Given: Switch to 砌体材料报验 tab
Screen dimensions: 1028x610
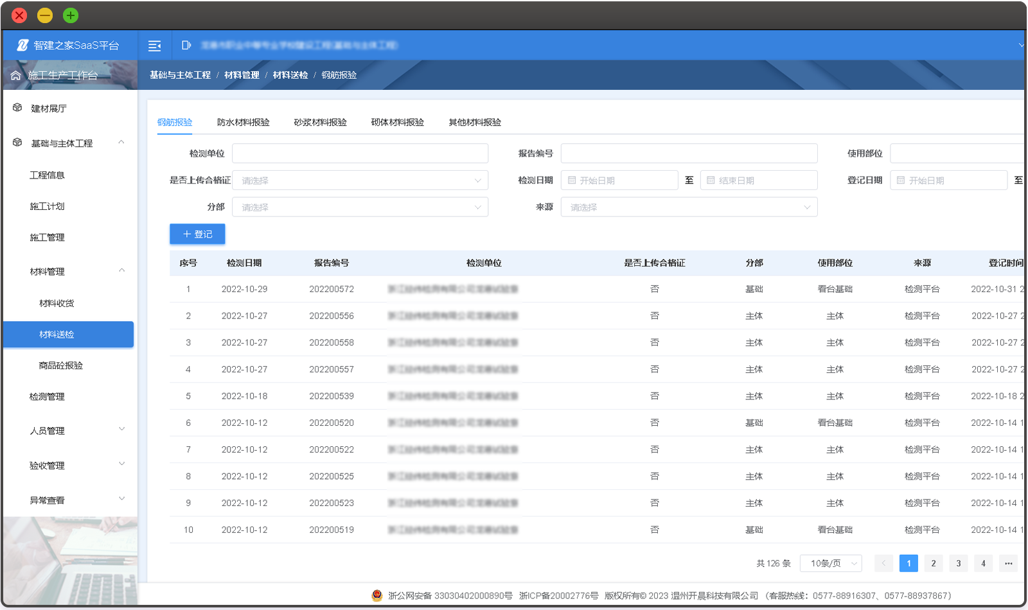Looking at the screenshot, I should pos(397,122).
